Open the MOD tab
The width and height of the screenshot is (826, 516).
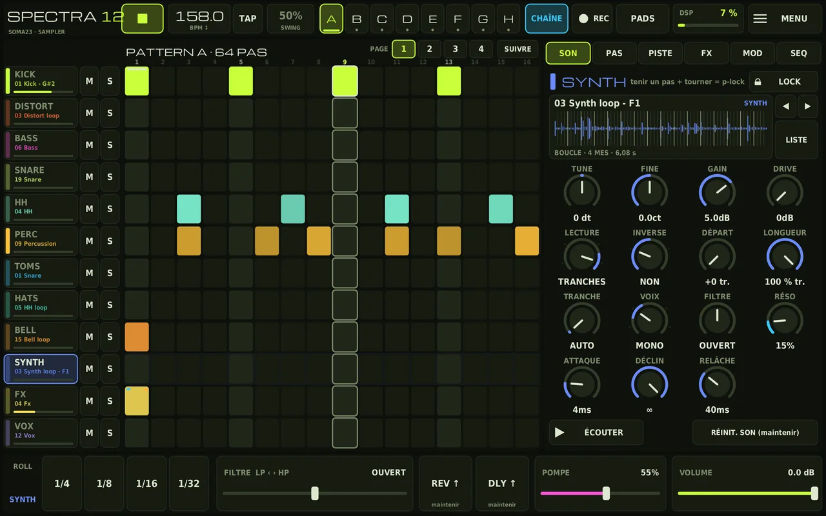752,53
